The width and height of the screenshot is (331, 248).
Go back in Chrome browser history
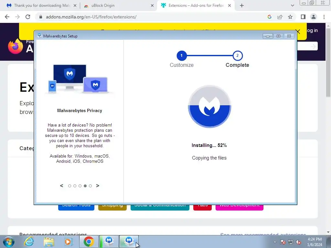(x=7, y=17)
